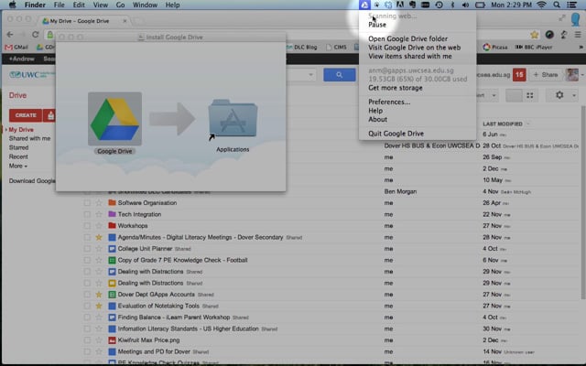Open the Picasa bookmark

click(495, 47)
